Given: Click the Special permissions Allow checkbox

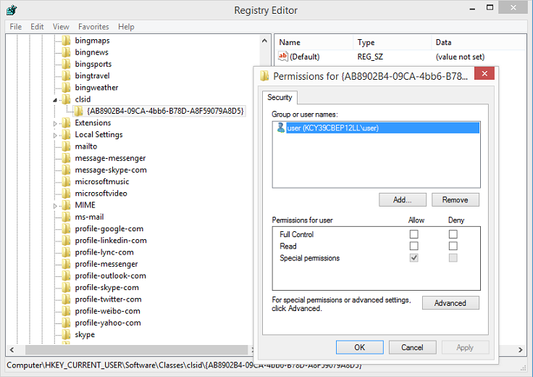Looking at the screenshot, I should click(414, 258).
